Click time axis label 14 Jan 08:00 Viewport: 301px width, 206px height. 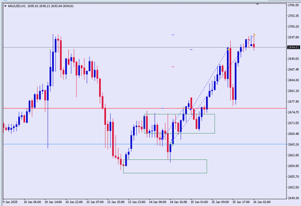click(157, 202)
